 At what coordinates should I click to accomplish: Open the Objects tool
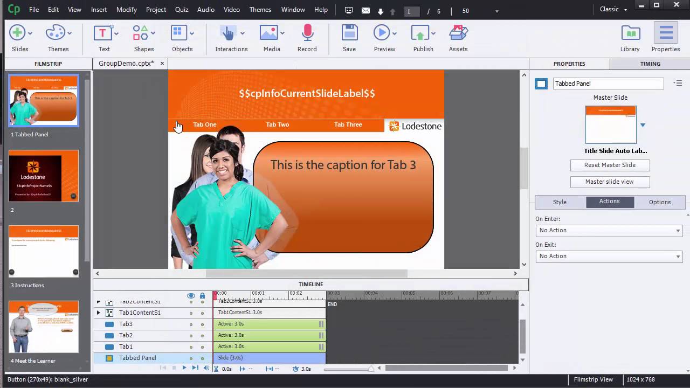pos(179,33)
